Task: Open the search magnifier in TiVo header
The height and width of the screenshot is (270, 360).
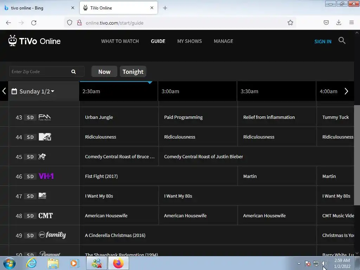Action: click(342, 41)
